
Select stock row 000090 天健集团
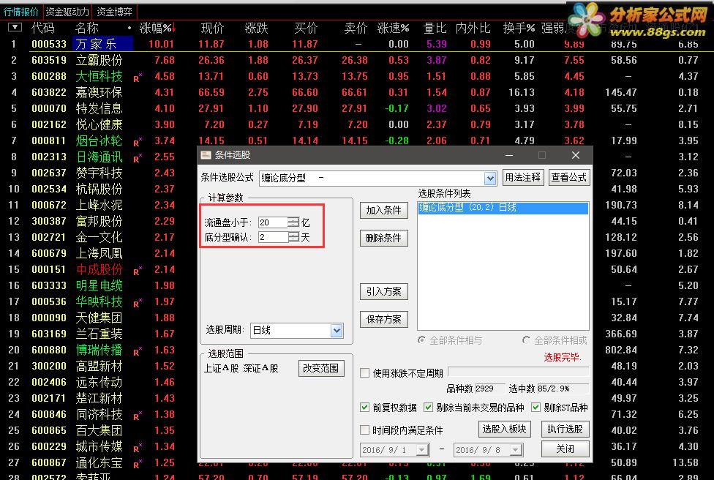[98, 318]
